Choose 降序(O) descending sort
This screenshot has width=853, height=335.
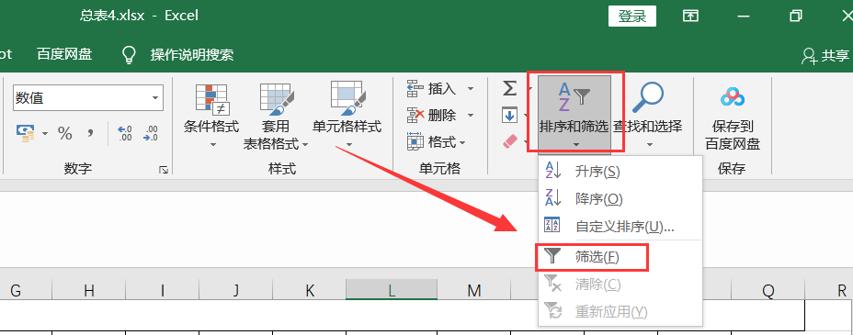(x=620, y=199)
